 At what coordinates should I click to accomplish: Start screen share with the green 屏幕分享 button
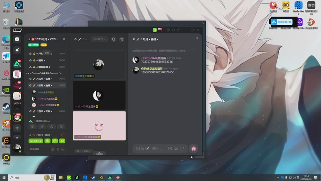36,141
